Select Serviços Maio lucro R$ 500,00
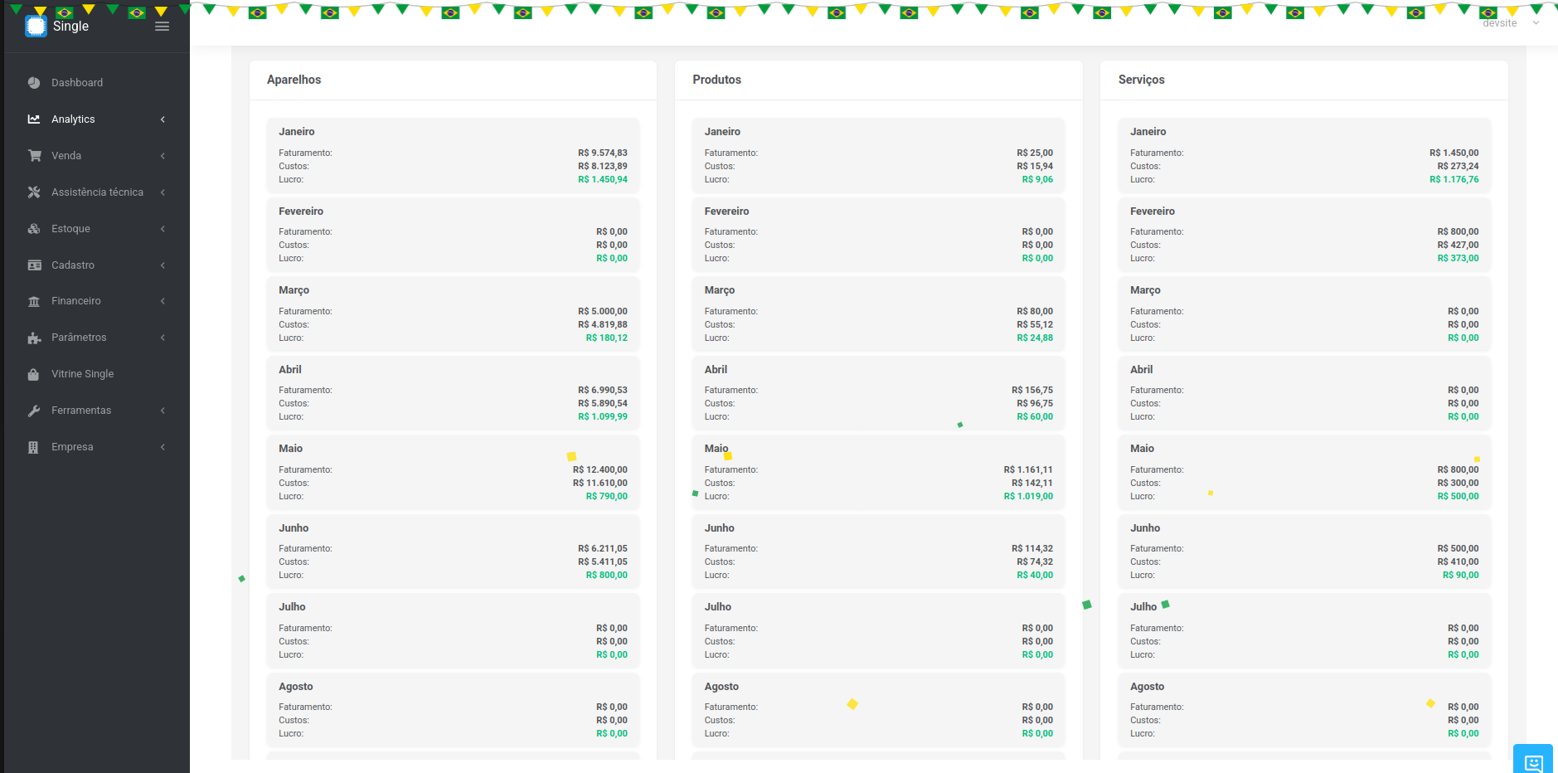The image size is (1558, 773). coord(1459,497)
